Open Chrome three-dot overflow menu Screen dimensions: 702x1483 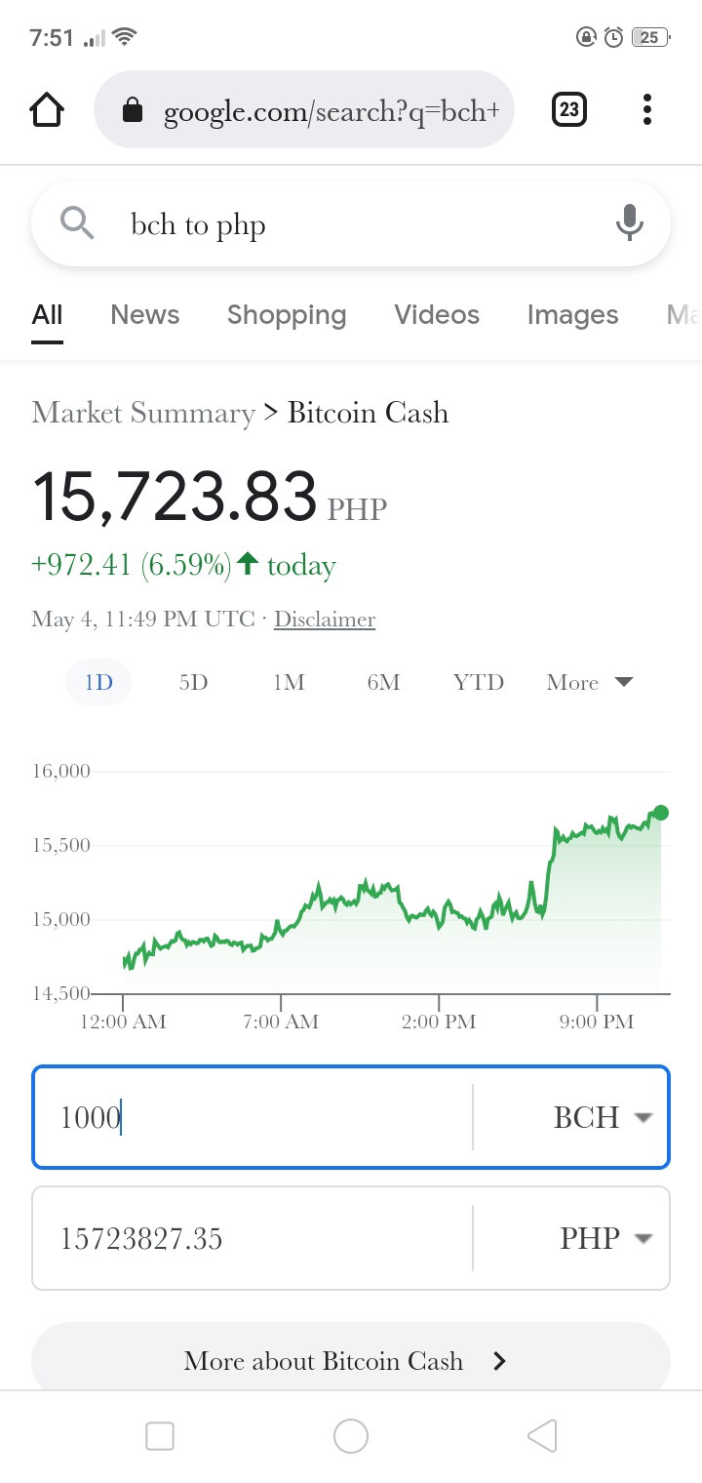tap(647, 109)
